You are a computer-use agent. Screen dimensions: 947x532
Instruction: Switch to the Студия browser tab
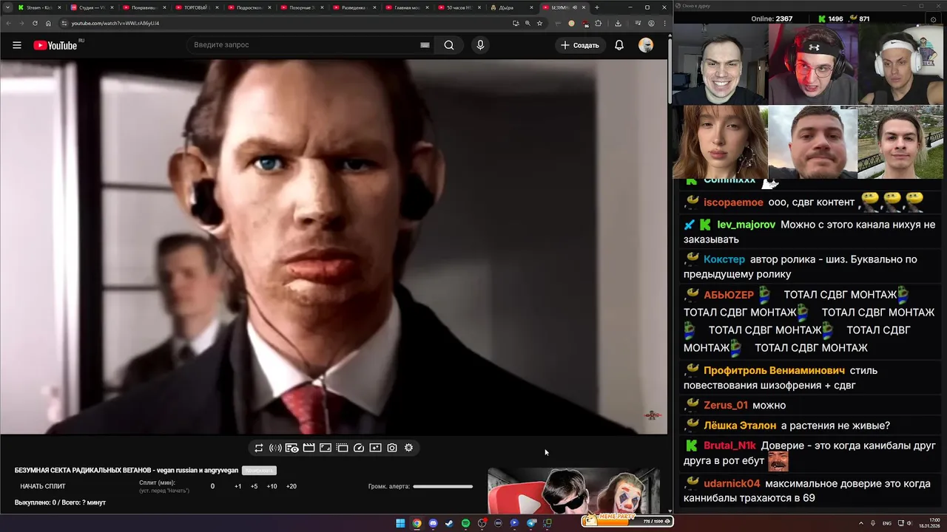pos(92,7)
